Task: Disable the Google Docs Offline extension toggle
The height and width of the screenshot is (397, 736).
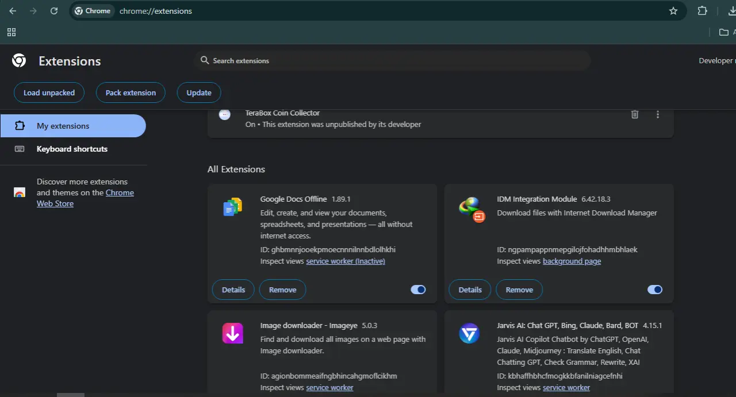Action: [418, 290]
